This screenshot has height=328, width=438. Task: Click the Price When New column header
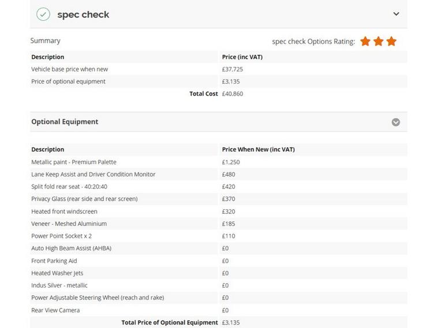[x=258, y=149]
